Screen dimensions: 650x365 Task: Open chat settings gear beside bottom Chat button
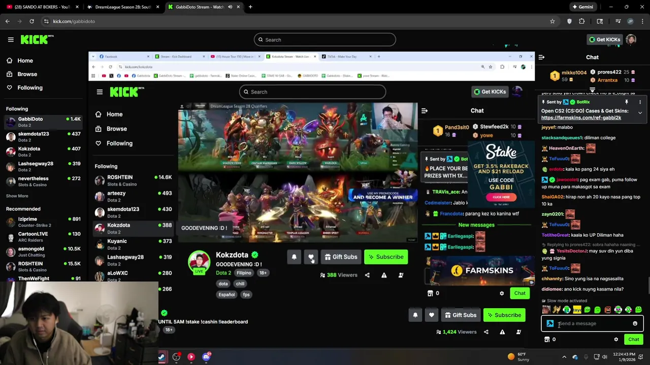[616, 340]
